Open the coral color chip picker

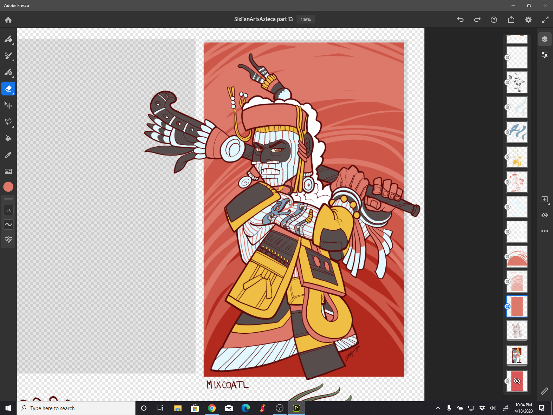[8, 187]
